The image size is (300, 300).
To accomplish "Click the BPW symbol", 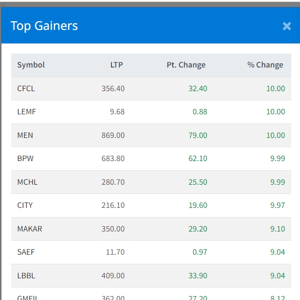I will 26,158.
